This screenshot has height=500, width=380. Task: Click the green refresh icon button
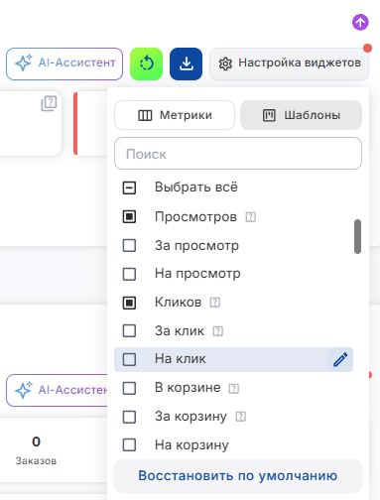pyautogui.click(x=146, y=63)
